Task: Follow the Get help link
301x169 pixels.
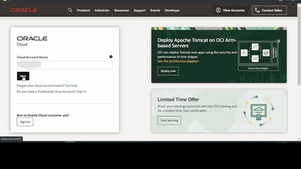Action: tap(71, 85)
